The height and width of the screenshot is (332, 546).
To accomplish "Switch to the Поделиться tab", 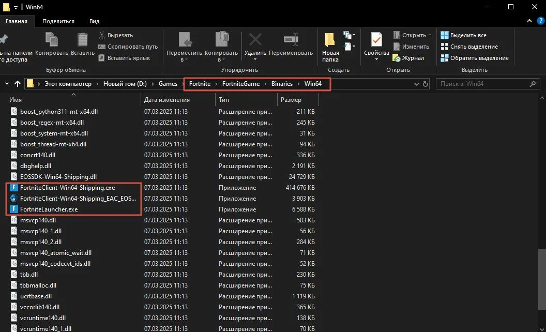I will point(58,21).
